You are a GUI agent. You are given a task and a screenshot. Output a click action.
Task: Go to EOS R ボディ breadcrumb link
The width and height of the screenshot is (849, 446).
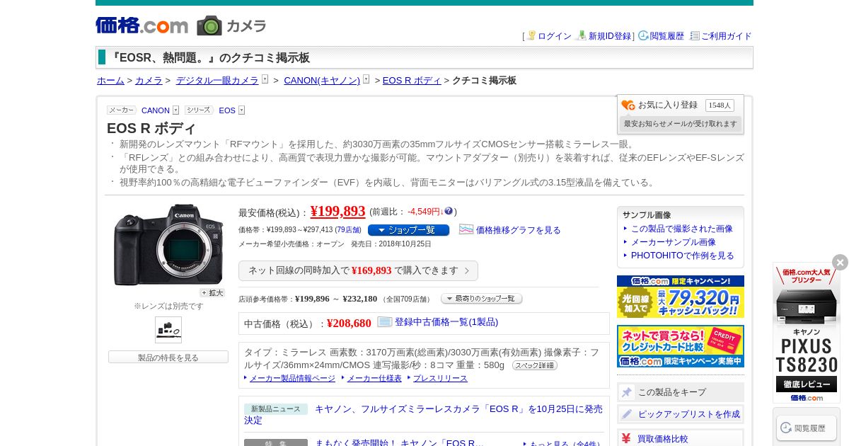[x=412, y=81]
